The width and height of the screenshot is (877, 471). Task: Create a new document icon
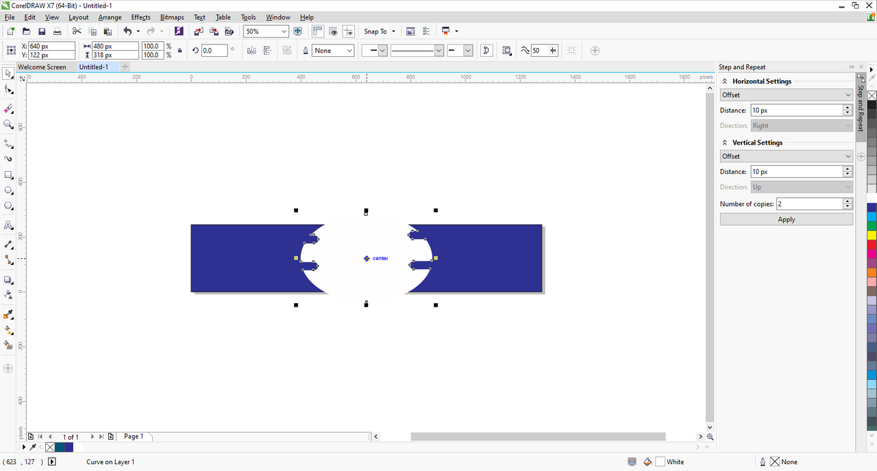pos(10,31)
